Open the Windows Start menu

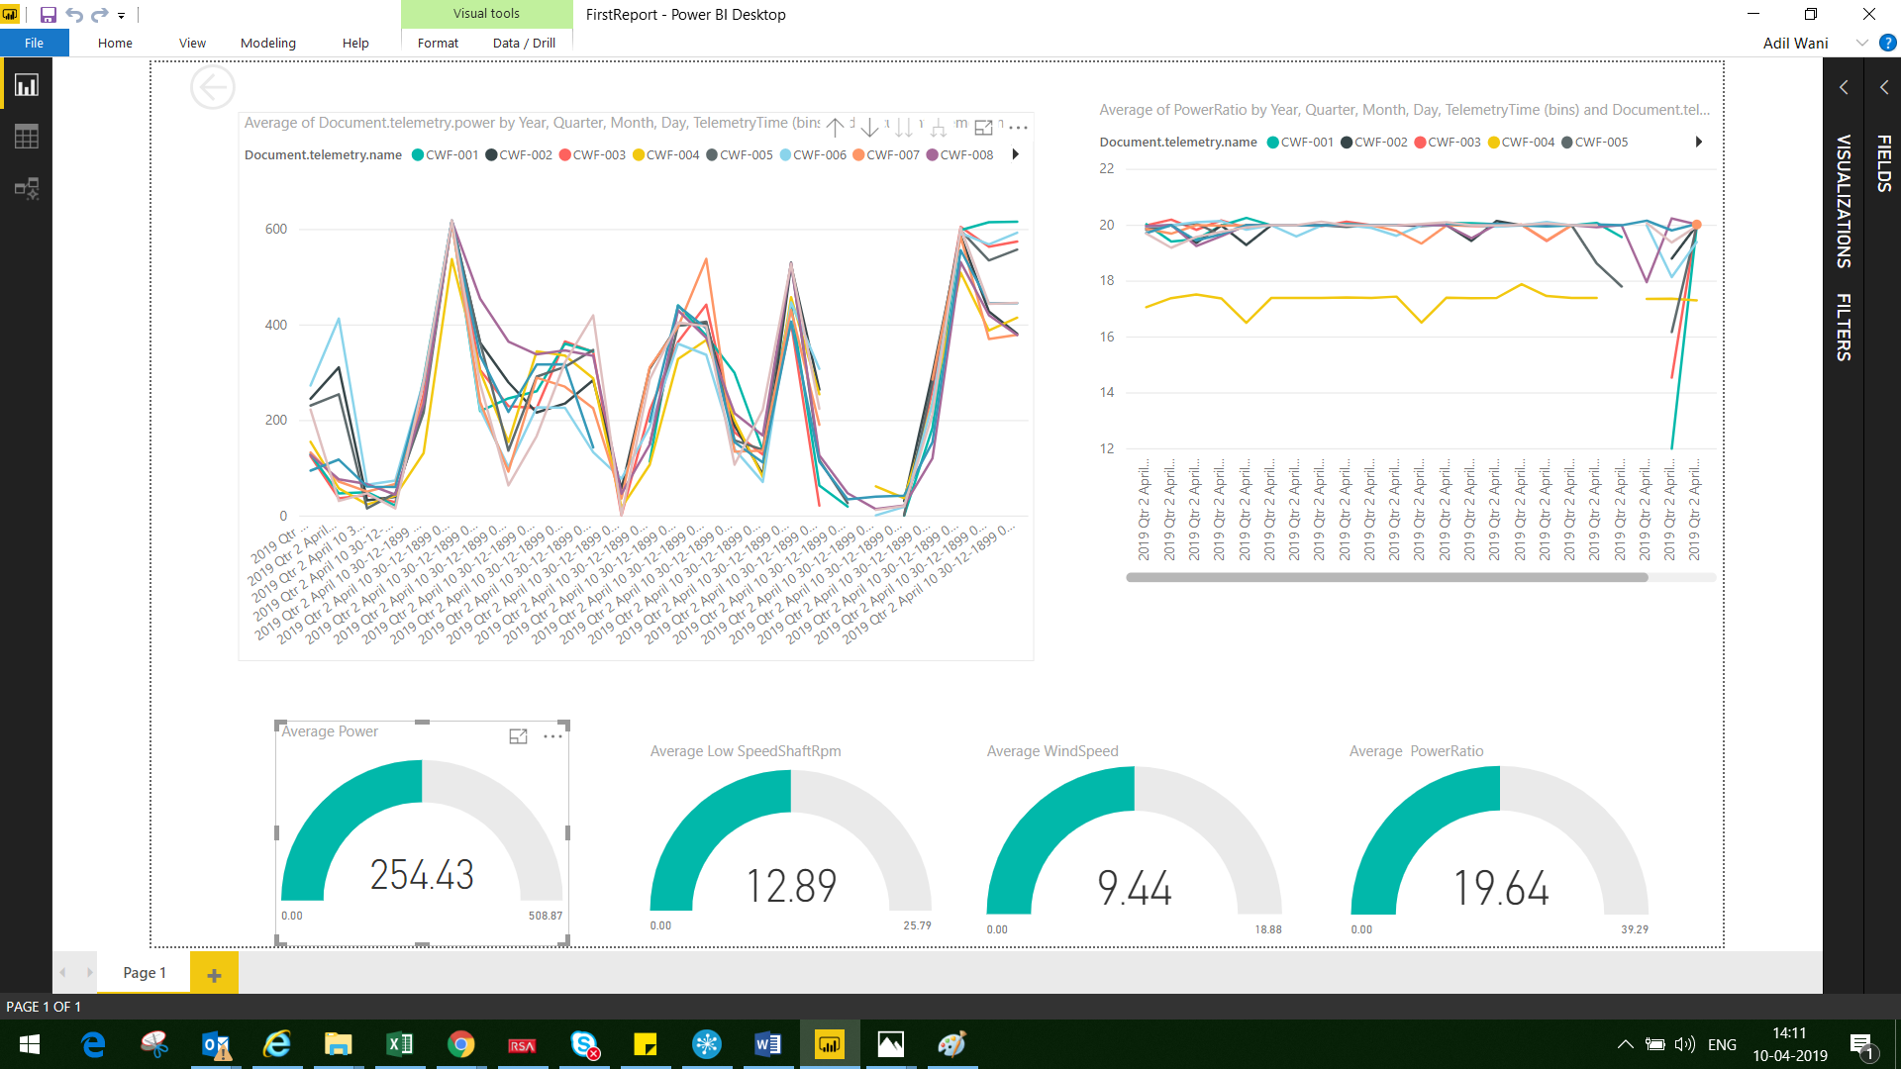pyautogui.click(x=30, y=1044)
